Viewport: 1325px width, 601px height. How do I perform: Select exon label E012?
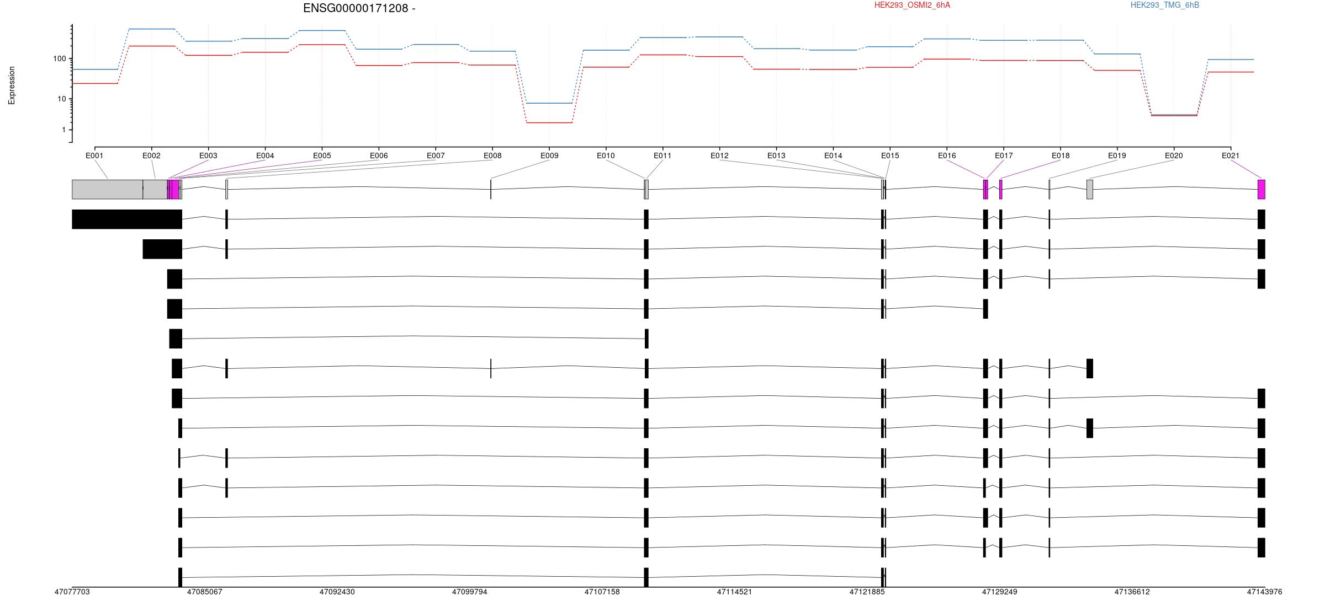coord(719,155)
